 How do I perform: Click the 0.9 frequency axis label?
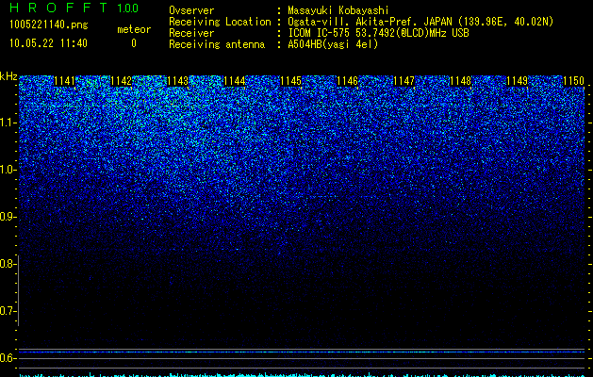tap(8, 217)
